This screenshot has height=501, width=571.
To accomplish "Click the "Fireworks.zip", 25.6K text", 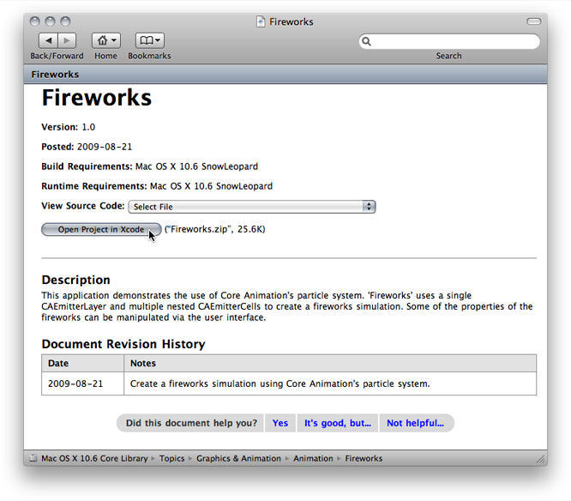I will pyautogui.click(x=215, y=229).
